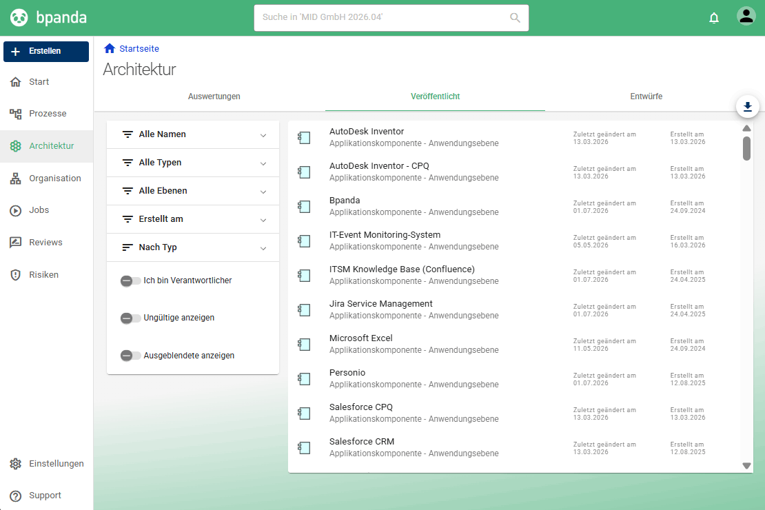Open Jobs in the sidebar

47,210
